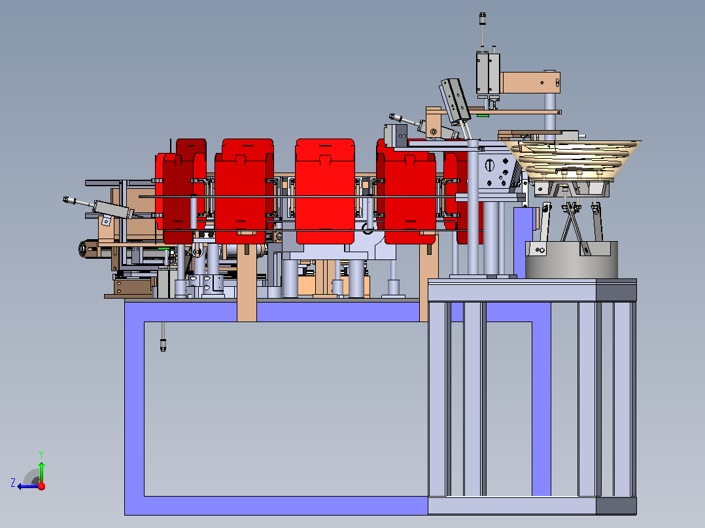Select the tan bracket arm beside the vertical cylinder
The height and width of the screenshot is (528, 705).
[530, 83]
